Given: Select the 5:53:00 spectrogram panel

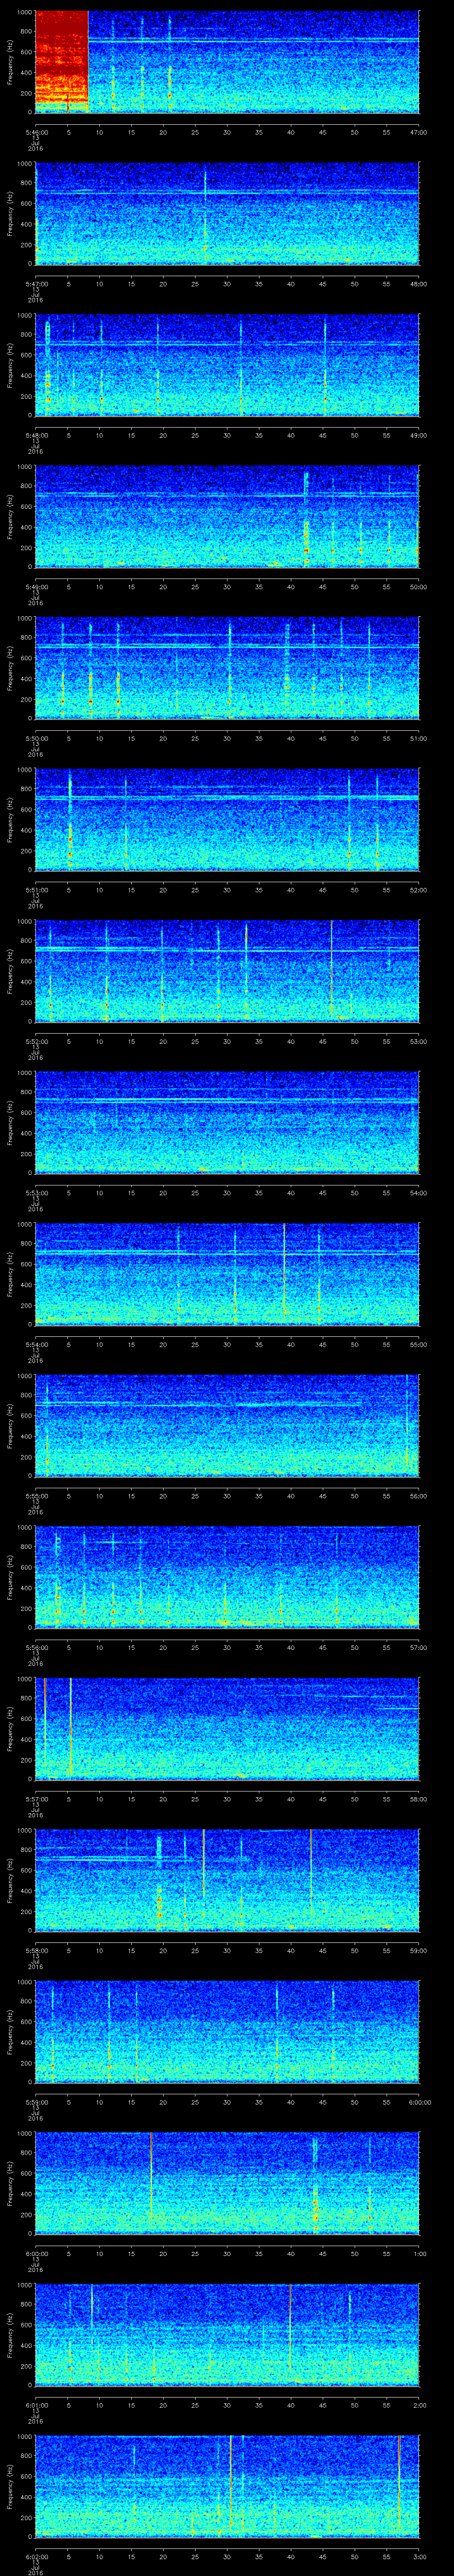Looking at the screenshot, I should (227, 1122).
